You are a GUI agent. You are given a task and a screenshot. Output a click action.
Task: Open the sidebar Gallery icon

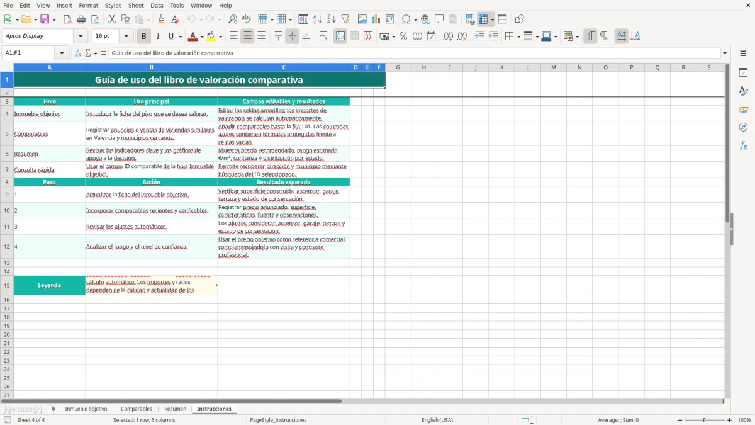click(743, 110)
